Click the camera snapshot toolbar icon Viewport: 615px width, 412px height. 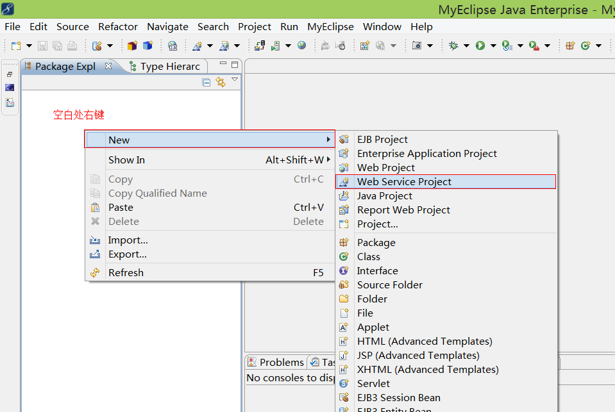click(x=417, y=46)
